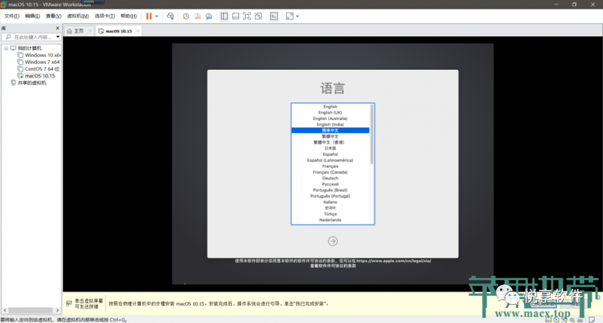Select Italiano language
The height and width of the screenshot is (323, 603).
click(331, 202)
